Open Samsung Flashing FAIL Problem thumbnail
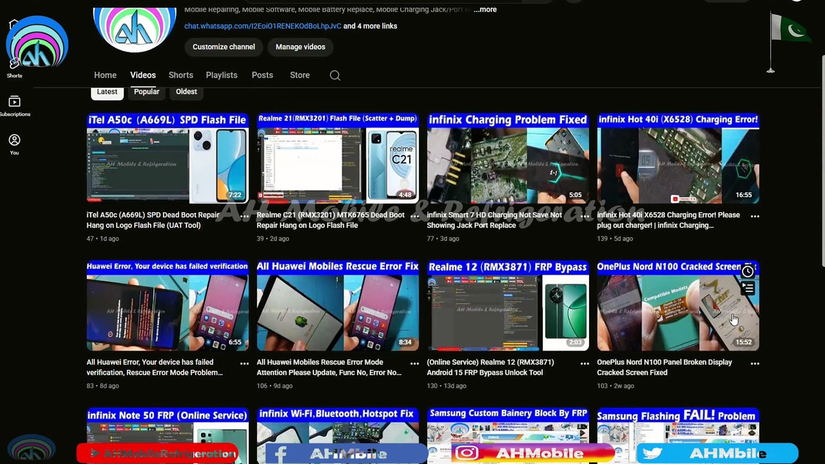The height and width of the screenshot is (464, 825). click(x=678, y=436)
